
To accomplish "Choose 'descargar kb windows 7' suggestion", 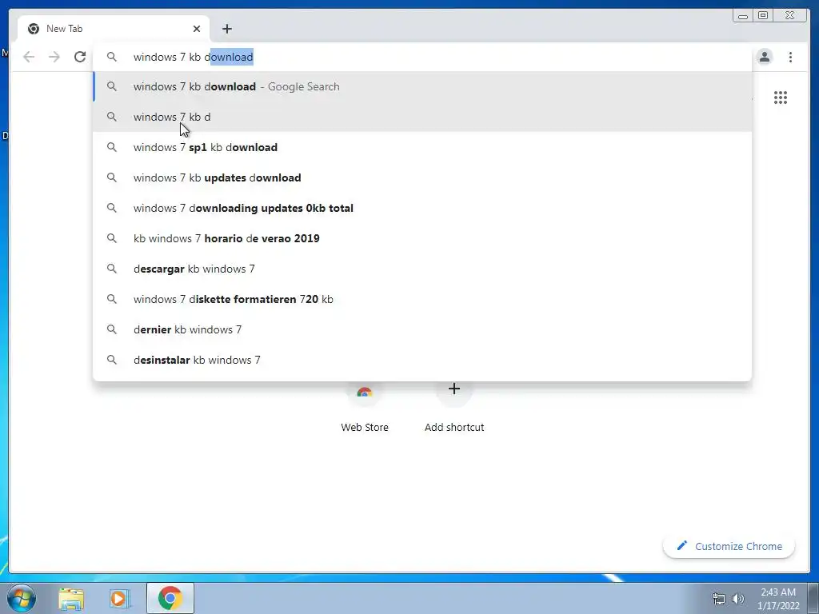I will 422,269.
